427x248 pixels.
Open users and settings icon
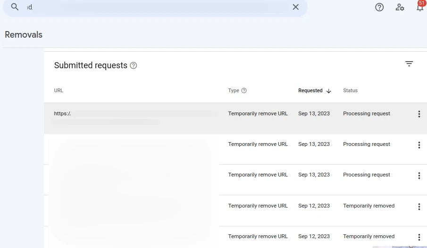click(400, 7)
